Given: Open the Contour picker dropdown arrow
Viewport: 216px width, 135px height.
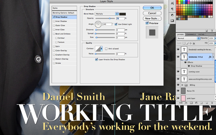Looking at the screenshot, I should click(102, 48).
